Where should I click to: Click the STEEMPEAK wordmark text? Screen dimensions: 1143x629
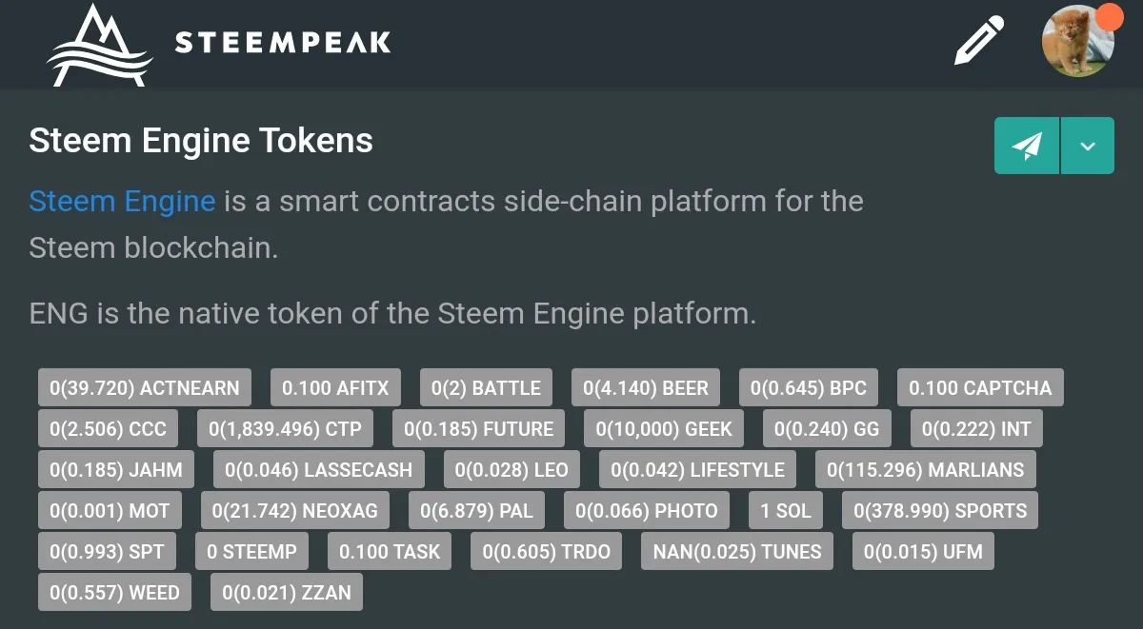[283, 43]
